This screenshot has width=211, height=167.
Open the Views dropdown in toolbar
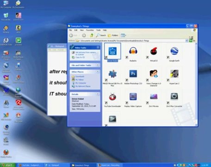click(124, 35)
